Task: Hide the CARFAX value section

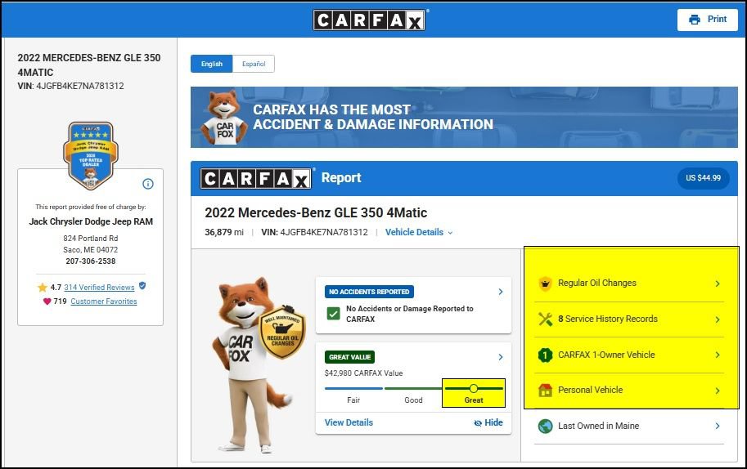Action: [x=488, y=422]
